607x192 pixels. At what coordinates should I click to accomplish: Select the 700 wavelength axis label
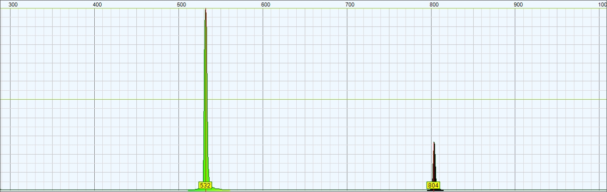[x=350, y=4]
